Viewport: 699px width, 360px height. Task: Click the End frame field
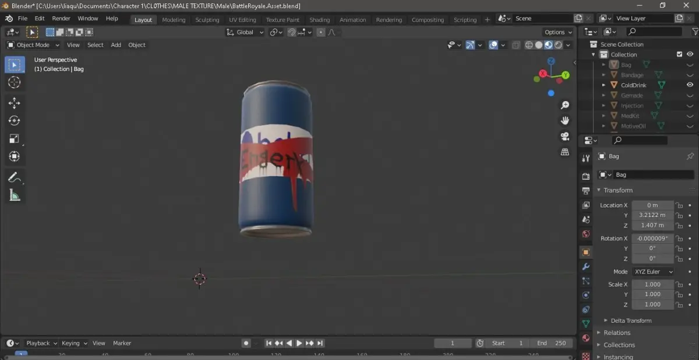[553, 343]
